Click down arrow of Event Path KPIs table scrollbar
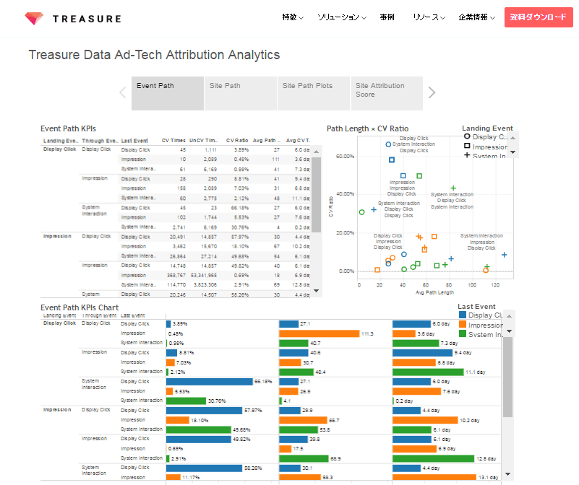 316,291
